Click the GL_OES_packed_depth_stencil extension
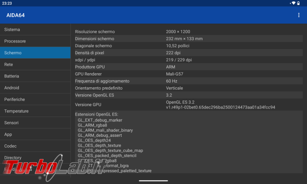This screenshot has height=184, width=307. (107, 156)
